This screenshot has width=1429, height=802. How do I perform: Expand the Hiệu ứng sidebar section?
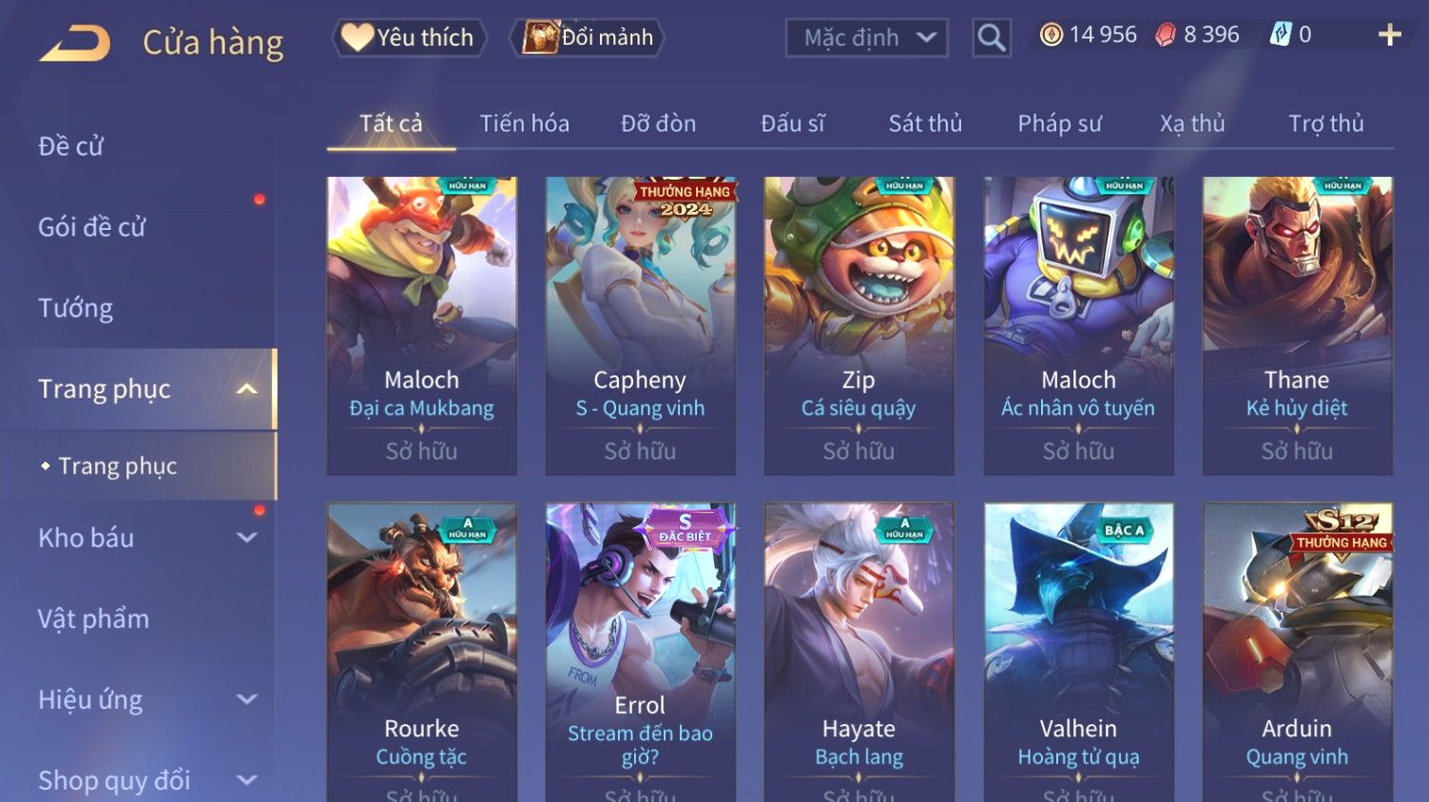click(x=246, y=700)
